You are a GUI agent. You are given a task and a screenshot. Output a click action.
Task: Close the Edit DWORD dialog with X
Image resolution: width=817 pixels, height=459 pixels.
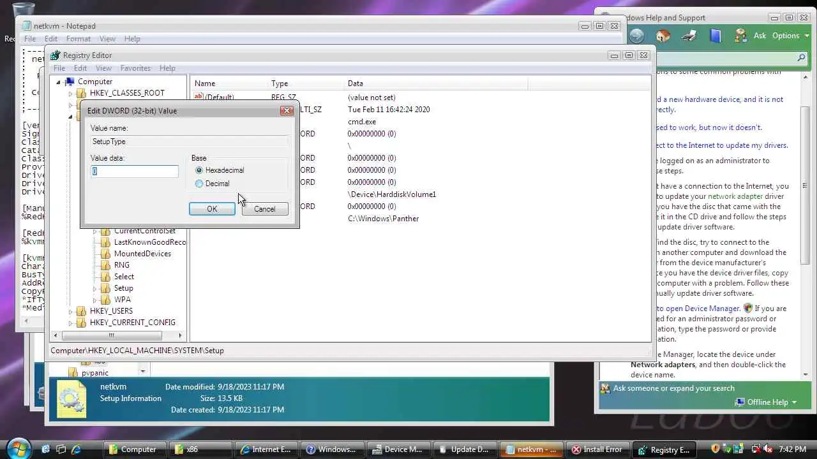click(x=287, y=110)
